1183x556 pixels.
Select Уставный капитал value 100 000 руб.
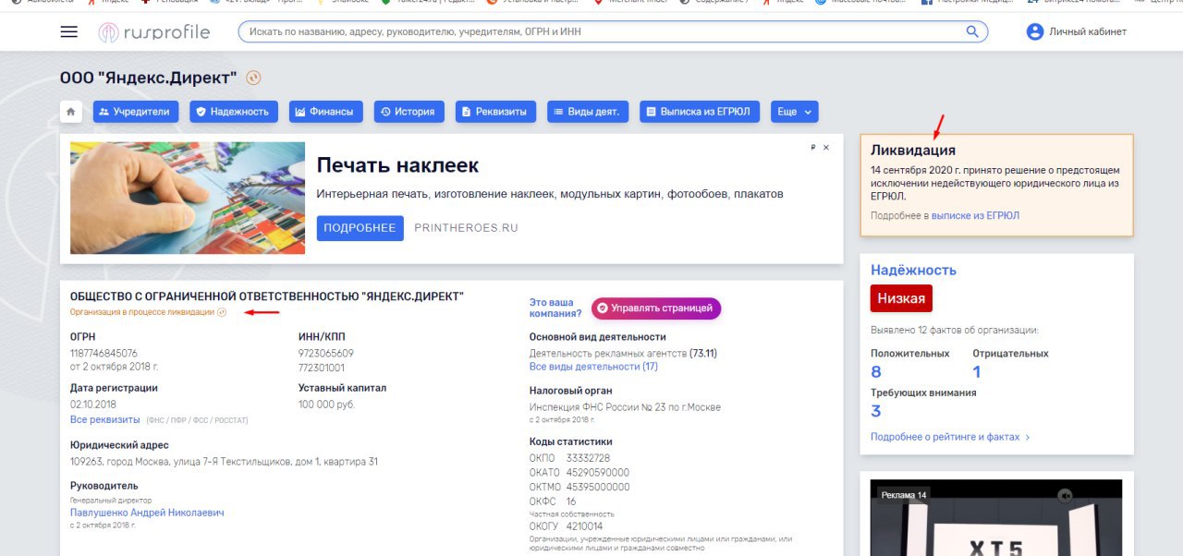point(326,405)
